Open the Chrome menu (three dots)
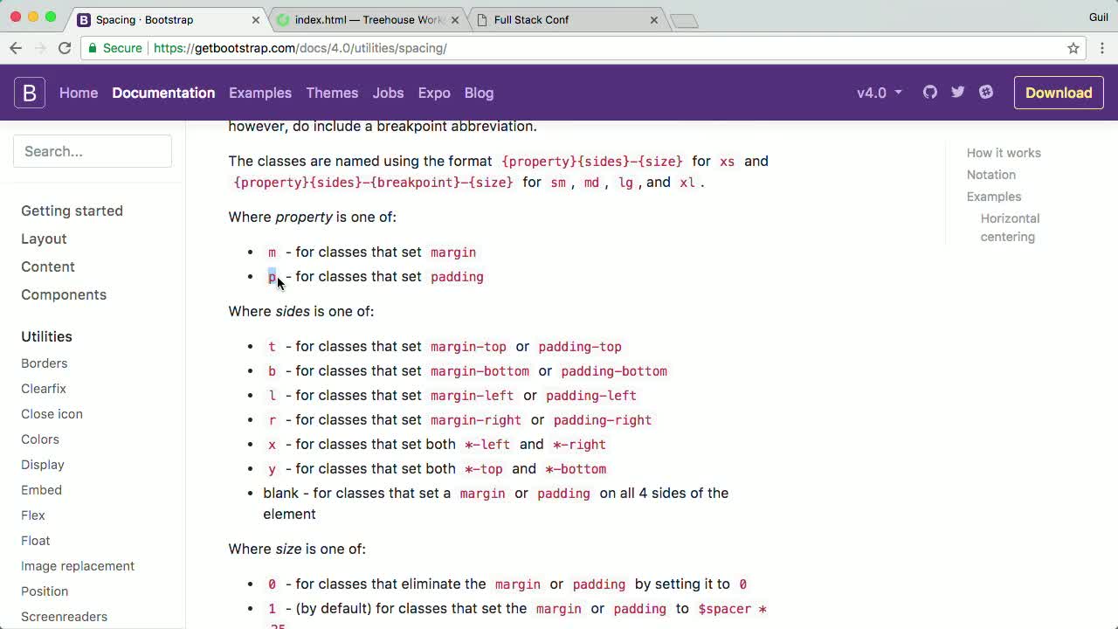The height and width of the screenshot is (629, 1118). [1102, 48]
